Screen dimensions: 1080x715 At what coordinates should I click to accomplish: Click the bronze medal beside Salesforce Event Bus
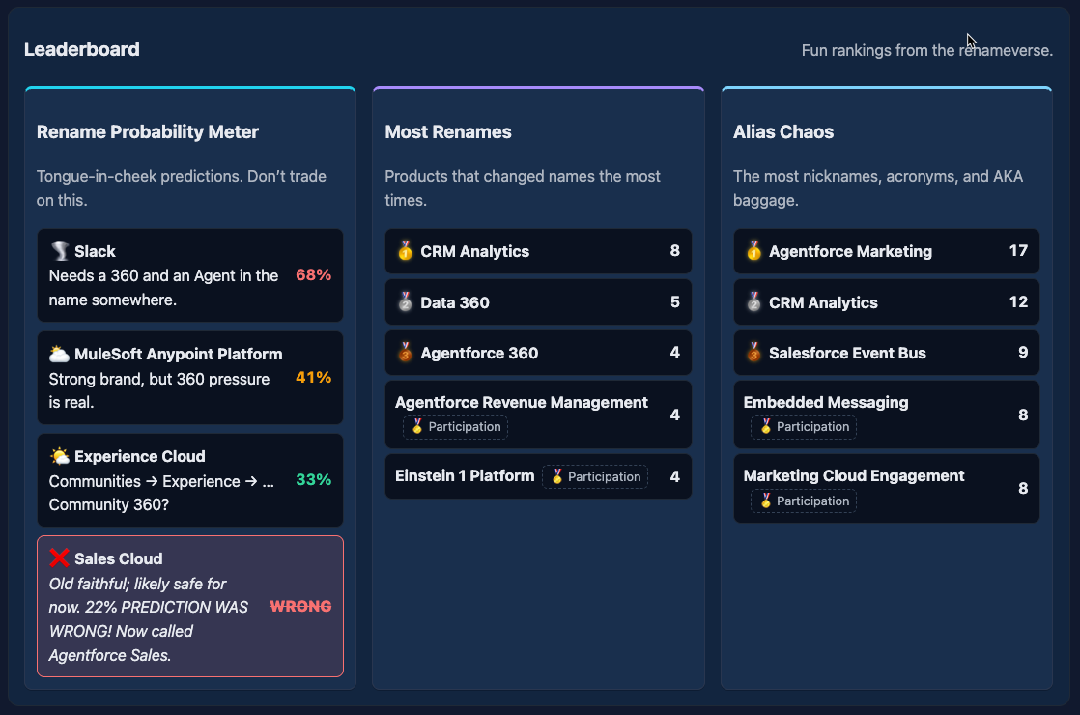pyautogui.click(x=753, y=353)
